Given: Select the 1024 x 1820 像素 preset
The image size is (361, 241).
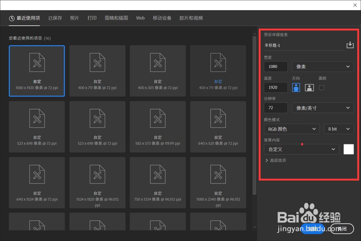Looking at the screenshot, I should tap(97, 183).
